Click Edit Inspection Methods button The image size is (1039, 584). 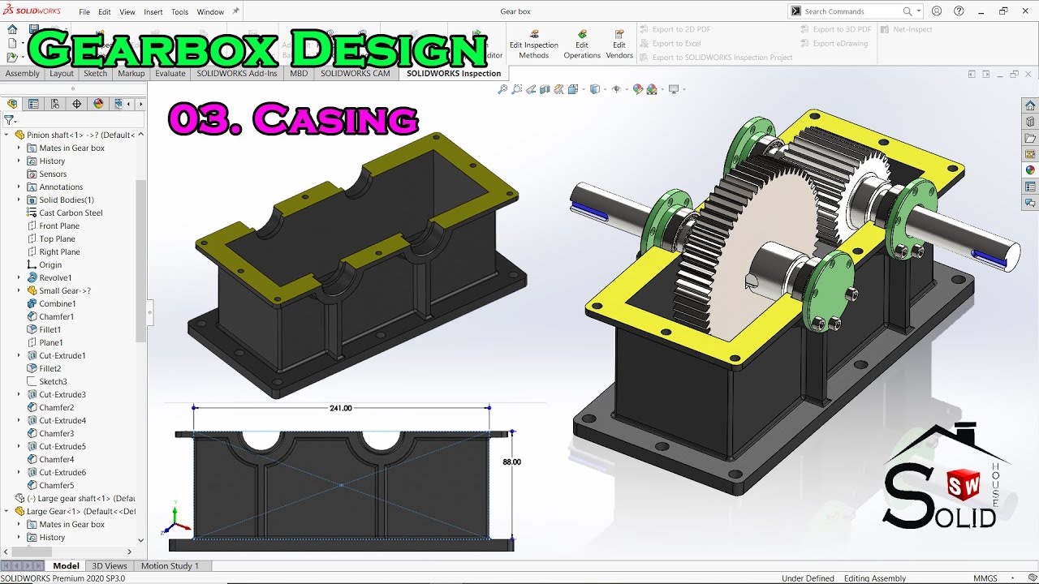533,45
